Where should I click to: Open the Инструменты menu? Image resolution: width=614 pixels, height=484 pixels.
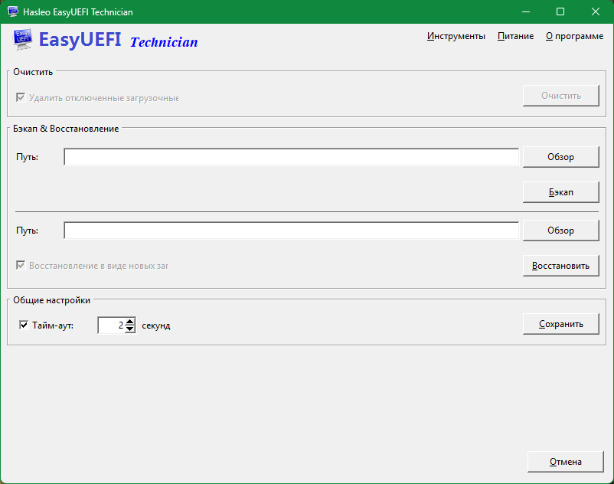456,36
